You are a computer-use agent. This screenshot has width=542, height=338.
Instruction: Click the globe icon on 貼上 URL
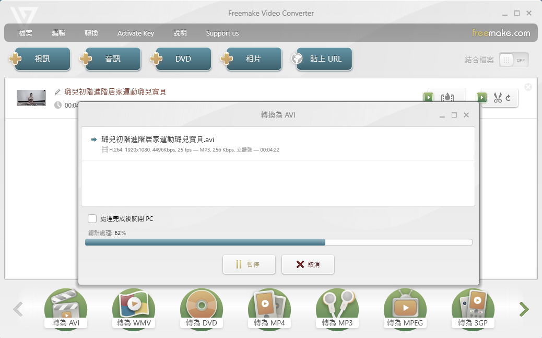[x=297, y=59]
